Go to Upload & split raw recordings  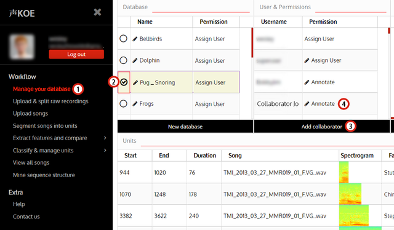pyautogui.click(x=50, y=101)
